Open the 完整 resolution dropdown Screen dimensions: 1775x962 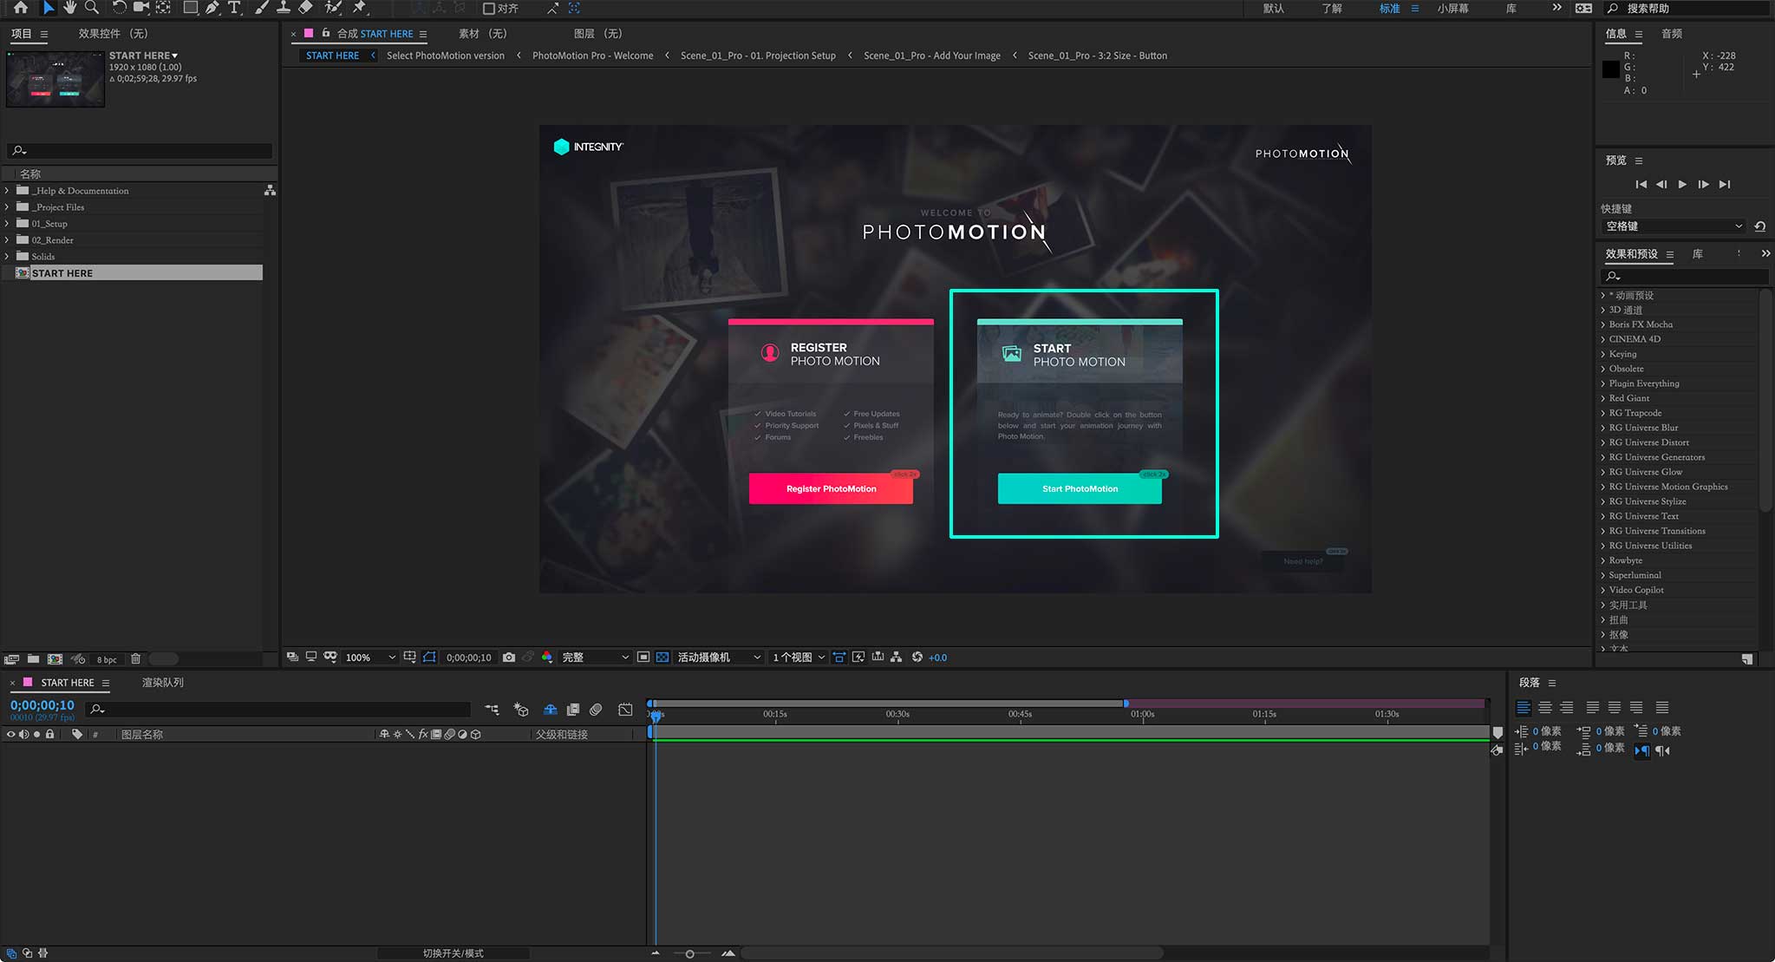coord(595,658)
